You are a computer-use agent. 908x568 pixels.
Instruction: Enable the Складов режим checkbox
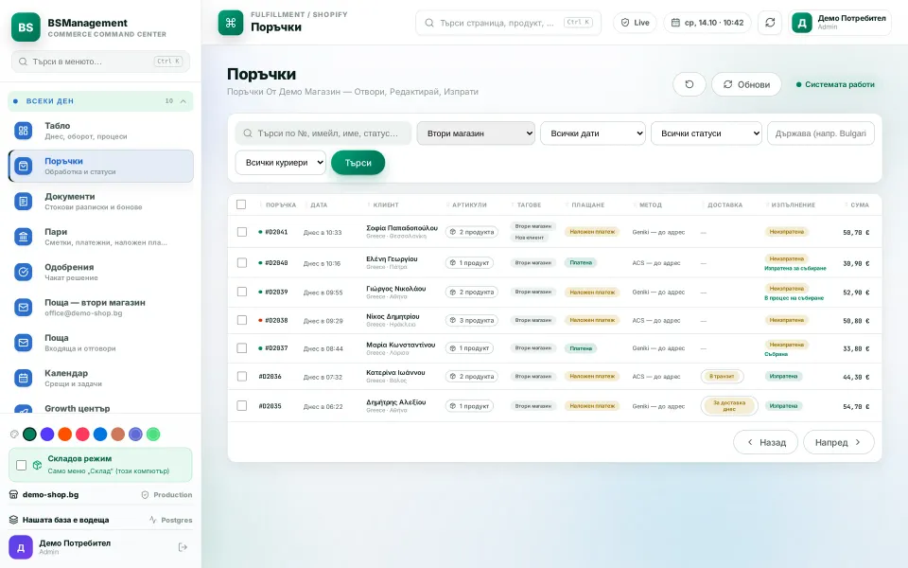22,465
